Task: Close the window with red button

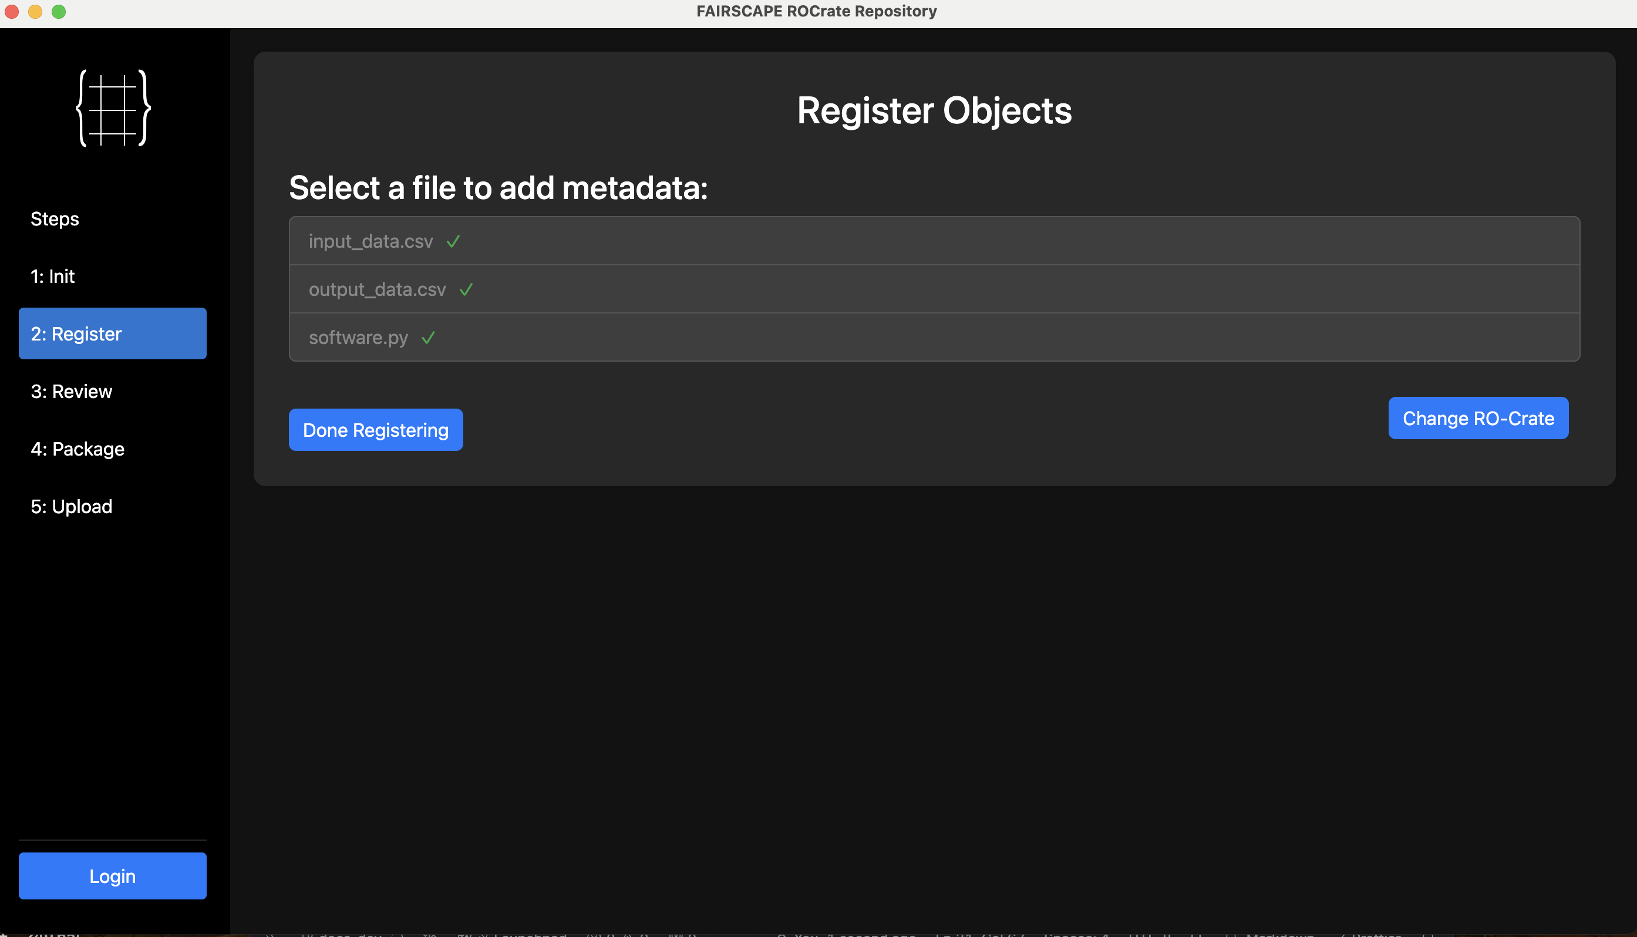Action: click(12, 12)
